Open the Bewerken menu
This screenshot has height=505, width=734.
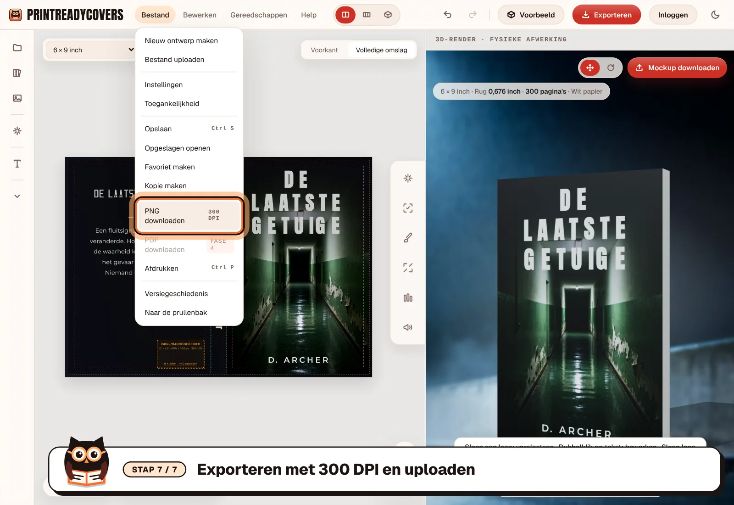(200, 15)
